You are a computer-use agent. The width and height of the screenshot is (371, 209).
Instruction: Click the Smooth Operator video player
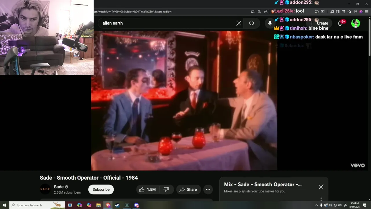(x=184, y=100)
